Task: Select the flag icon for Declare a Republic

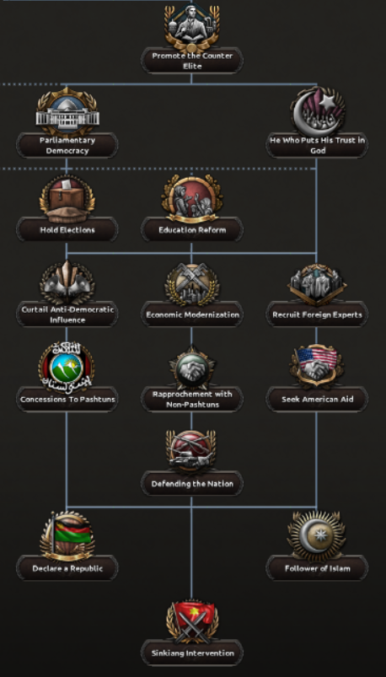Action: click(x=67, y=536)
